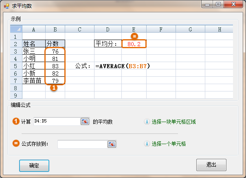Click info icon next to 选择一块单元格区域

[147, 121]
